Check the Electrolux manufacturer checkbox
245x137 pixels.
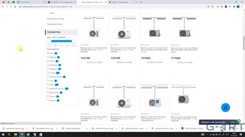[x=48, y=65]
